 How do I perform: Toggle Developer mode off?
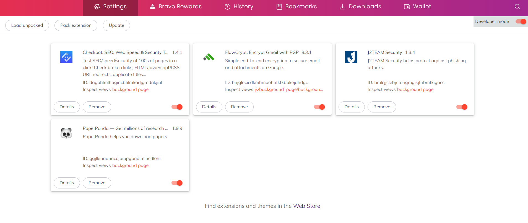[x=521, y=22]
